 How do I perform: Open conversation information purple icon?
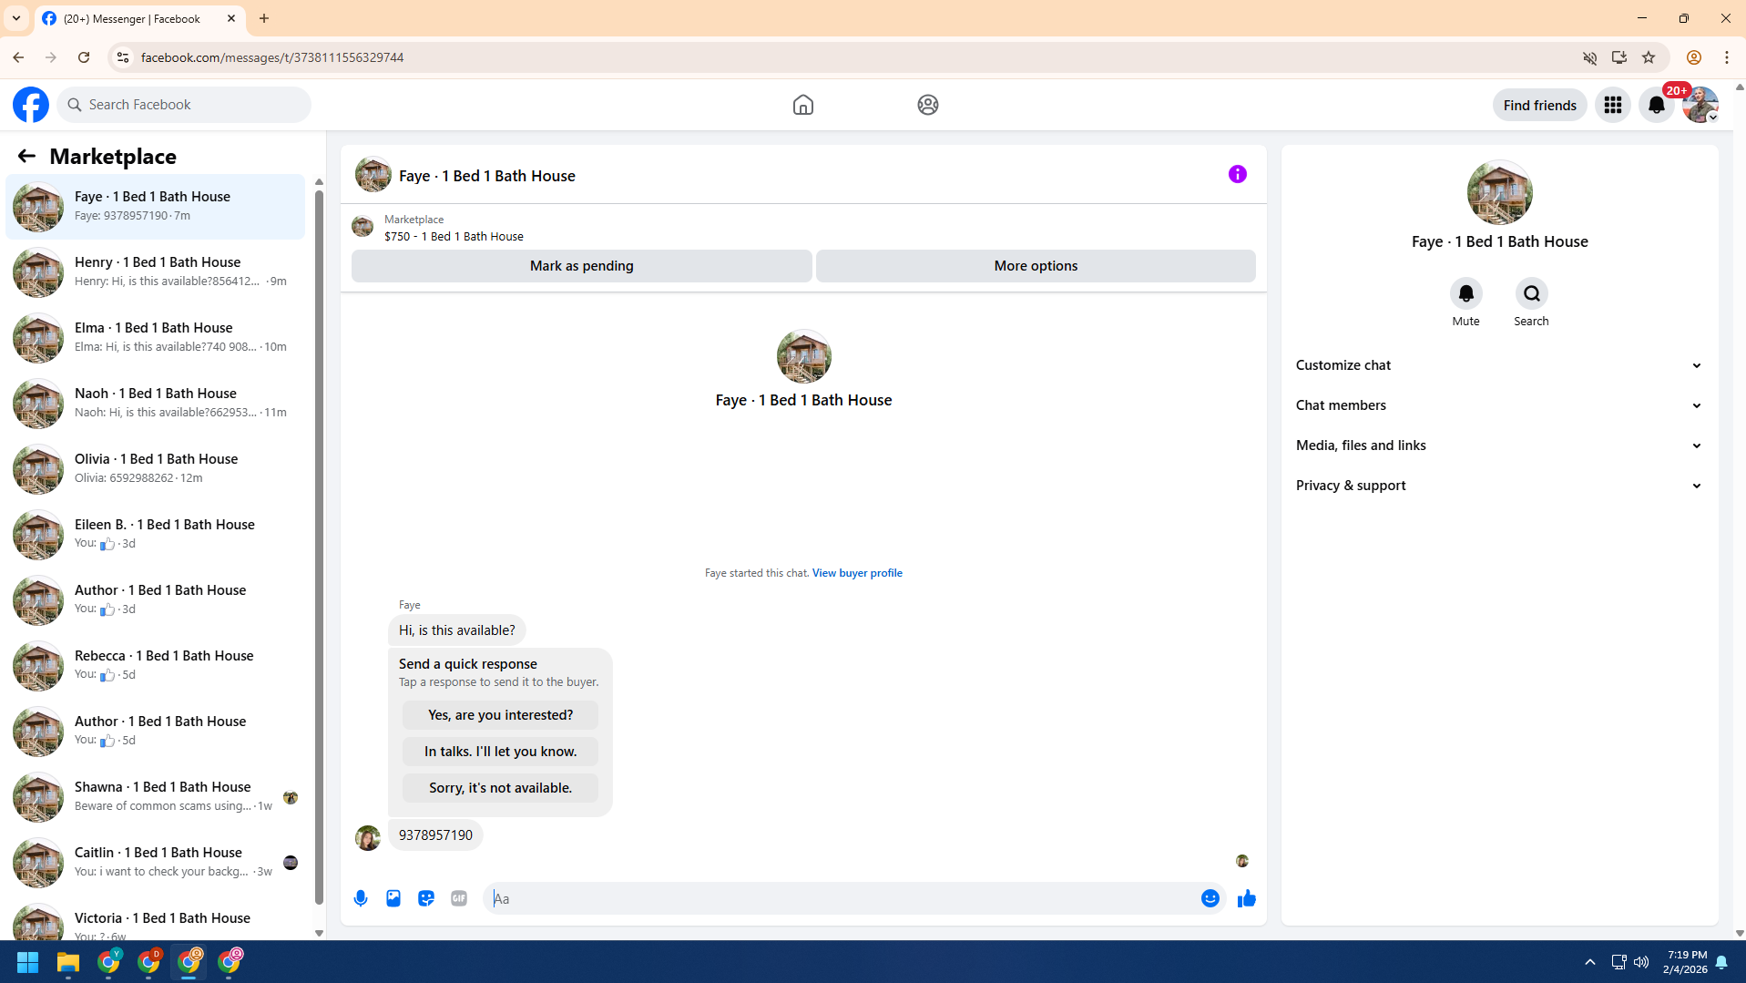point(1237,174)
